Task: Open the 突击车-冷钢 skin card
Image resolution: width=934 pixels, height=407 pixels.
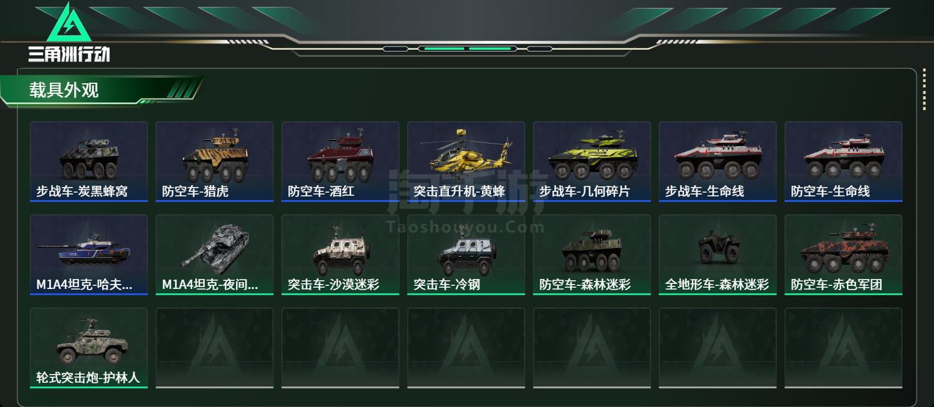Action: [x=466, y=255]
